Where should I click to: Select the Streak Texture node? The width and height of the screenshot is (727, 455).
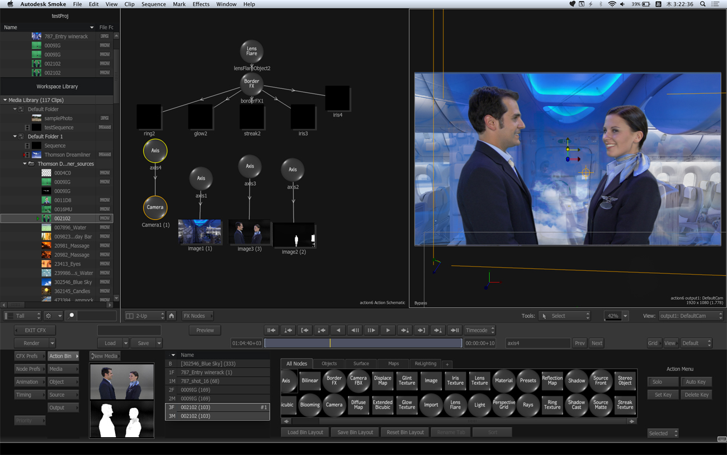click(625, 405)
